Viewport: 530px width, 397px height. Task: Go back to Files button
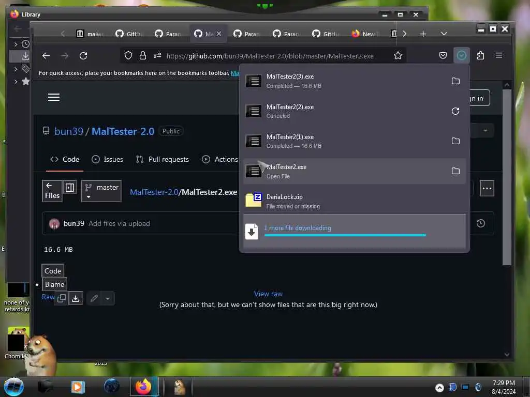tap(52, 191)
